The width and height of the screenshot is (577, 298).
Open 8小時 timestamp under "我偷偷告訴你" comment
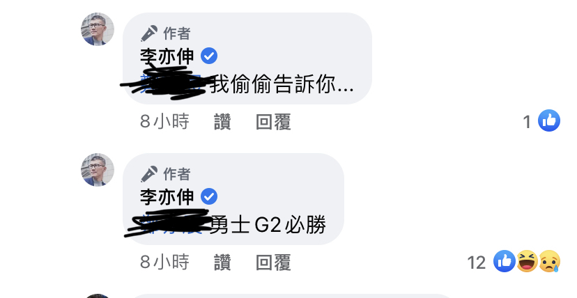click(x=164, y=122)
